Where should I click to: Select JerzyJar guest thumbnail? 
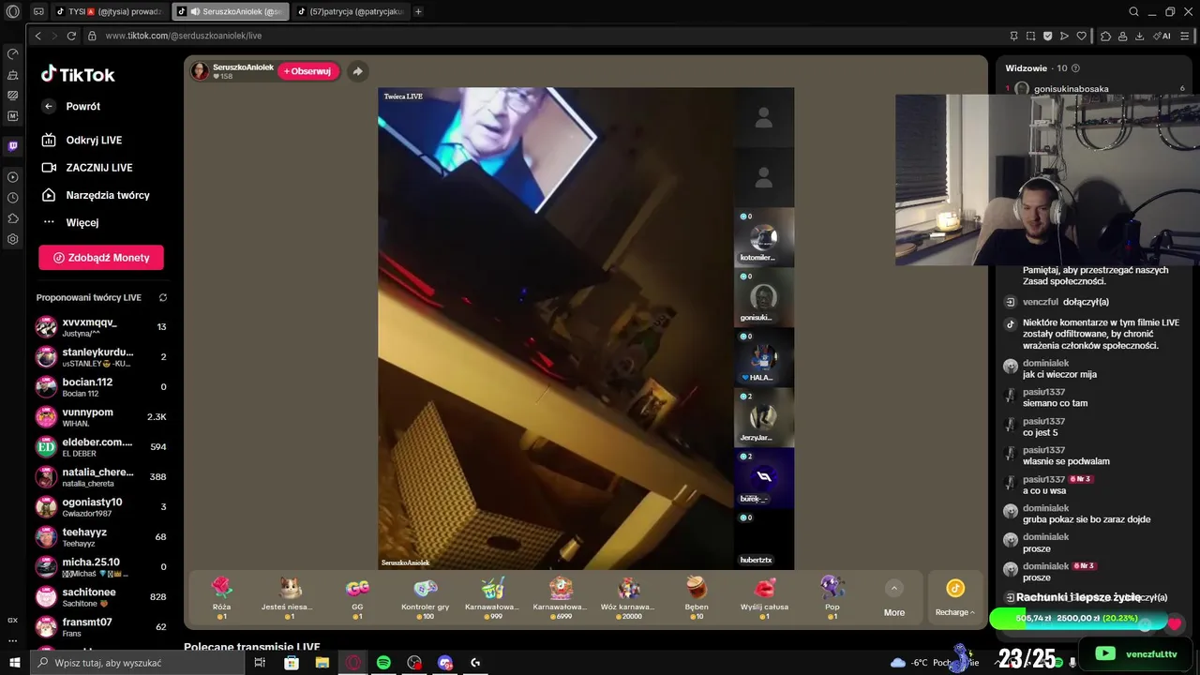coord(763,417)
